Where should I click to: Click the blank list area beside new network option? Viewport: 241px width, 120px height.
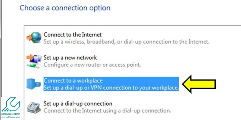(191, 61)
